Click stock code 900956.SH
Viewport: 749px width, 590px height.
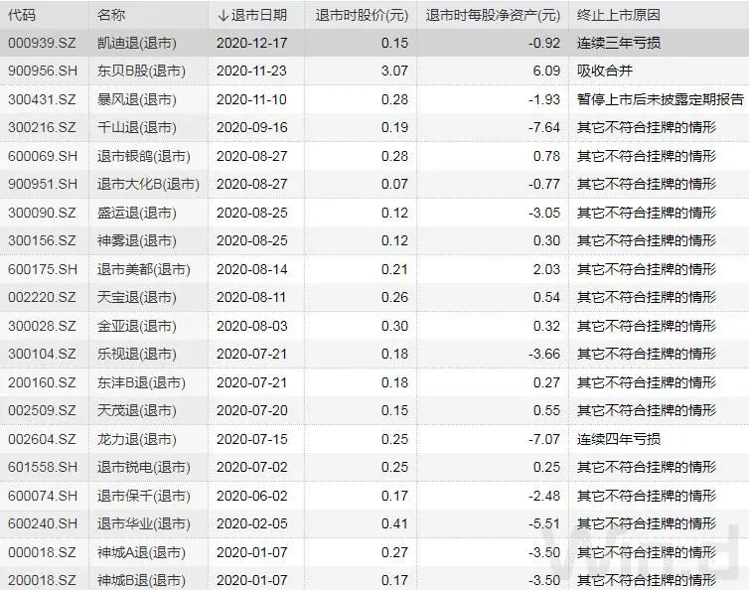[43, 71]
